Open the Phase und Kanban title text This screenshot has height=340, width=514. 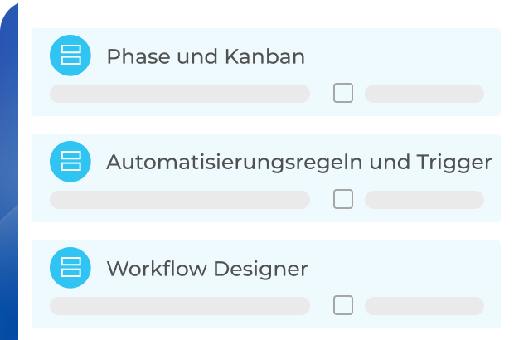click(206, 57)
